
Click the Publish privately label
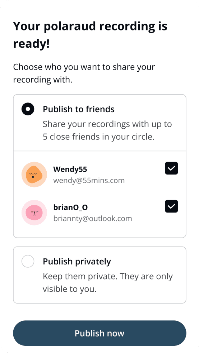(x=77, y=262)
